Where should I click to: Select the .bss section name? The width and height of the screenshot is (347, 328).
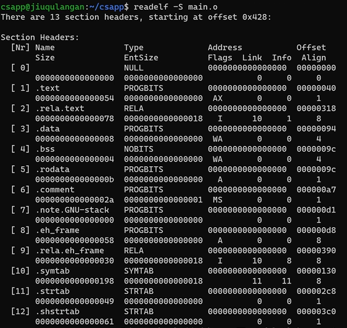pos(45,148)
